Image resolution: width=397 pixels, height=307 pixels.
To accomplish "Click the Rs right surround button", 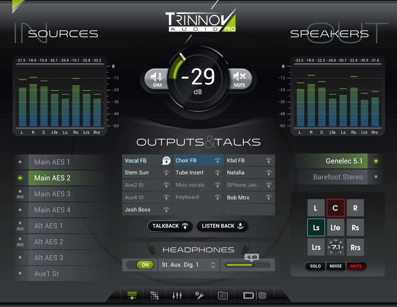I will click(x=355, y=228).
